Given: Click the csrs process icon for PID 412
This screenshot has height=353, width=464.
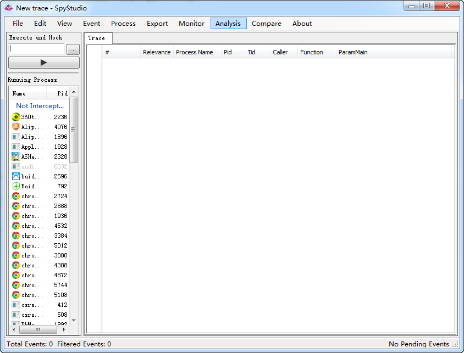Looking at the screenshot, I should tap(16, 305).
